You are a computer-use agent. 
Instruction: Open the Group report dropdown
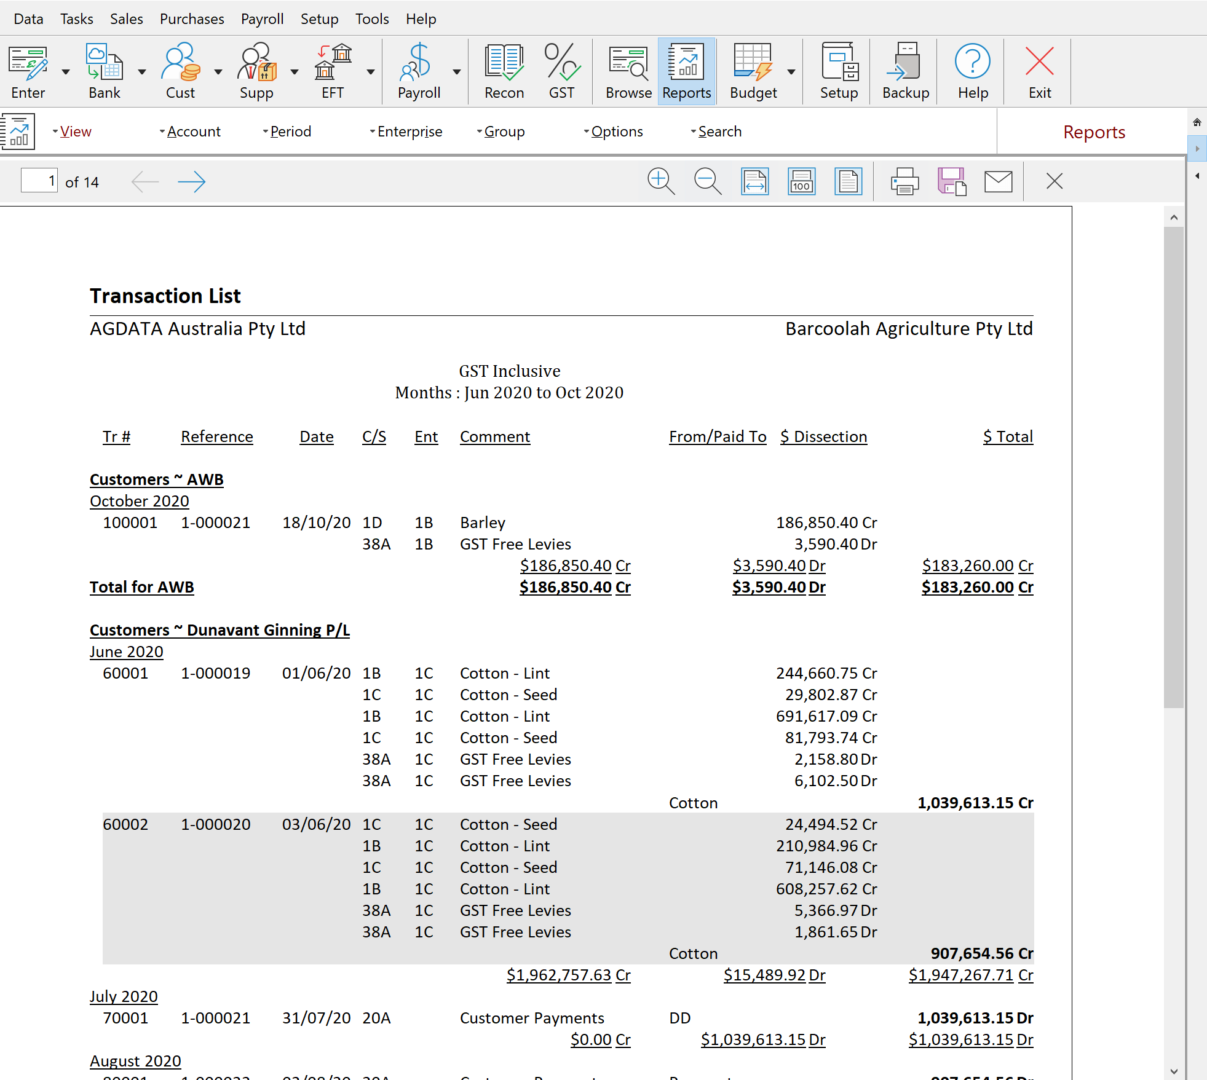click(x=501, y=132)
